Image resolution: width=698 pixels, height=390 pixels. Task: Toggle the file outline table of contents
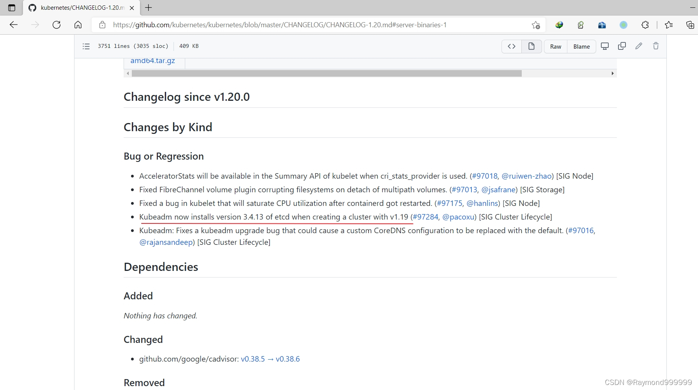pyautogui.click(x=86, y=46)
